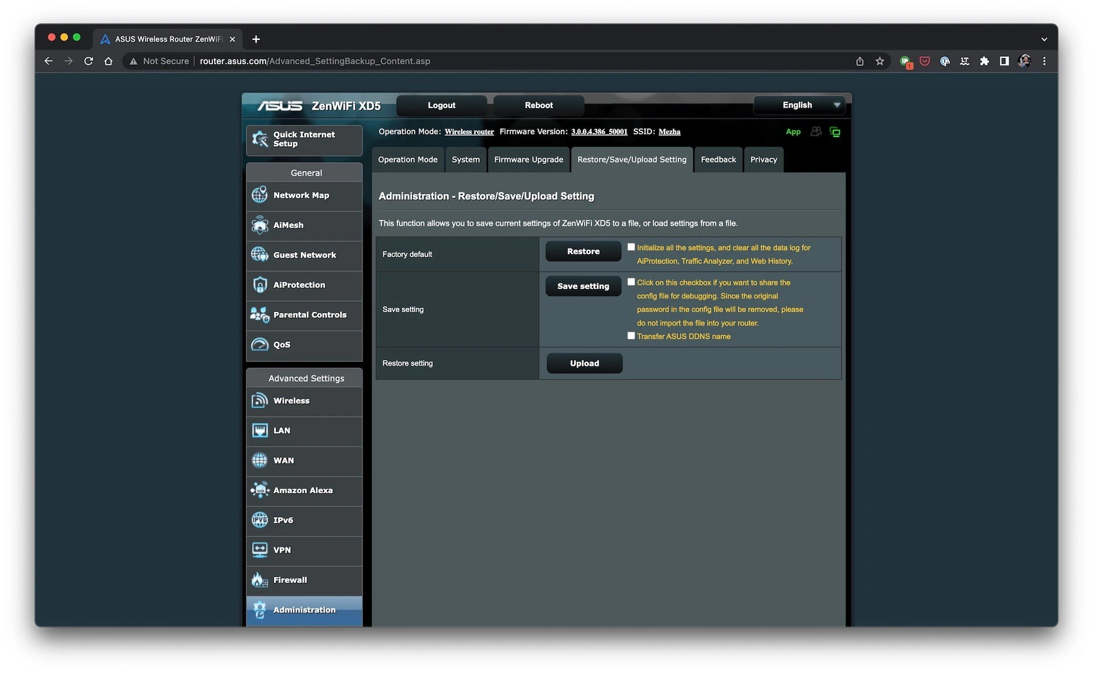Image resolution: width=1093 pixels, height=673 pixels.
Task: Open the LAN monitor icon
Action: coord(260,430)
